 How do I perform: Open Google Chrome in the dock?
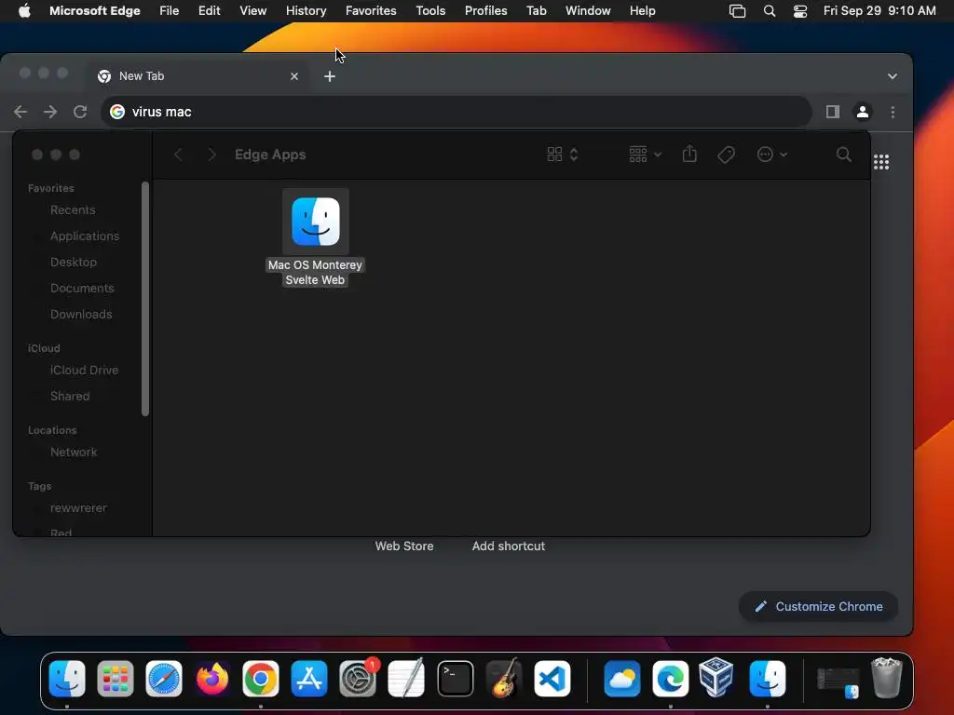pos(261,679)
